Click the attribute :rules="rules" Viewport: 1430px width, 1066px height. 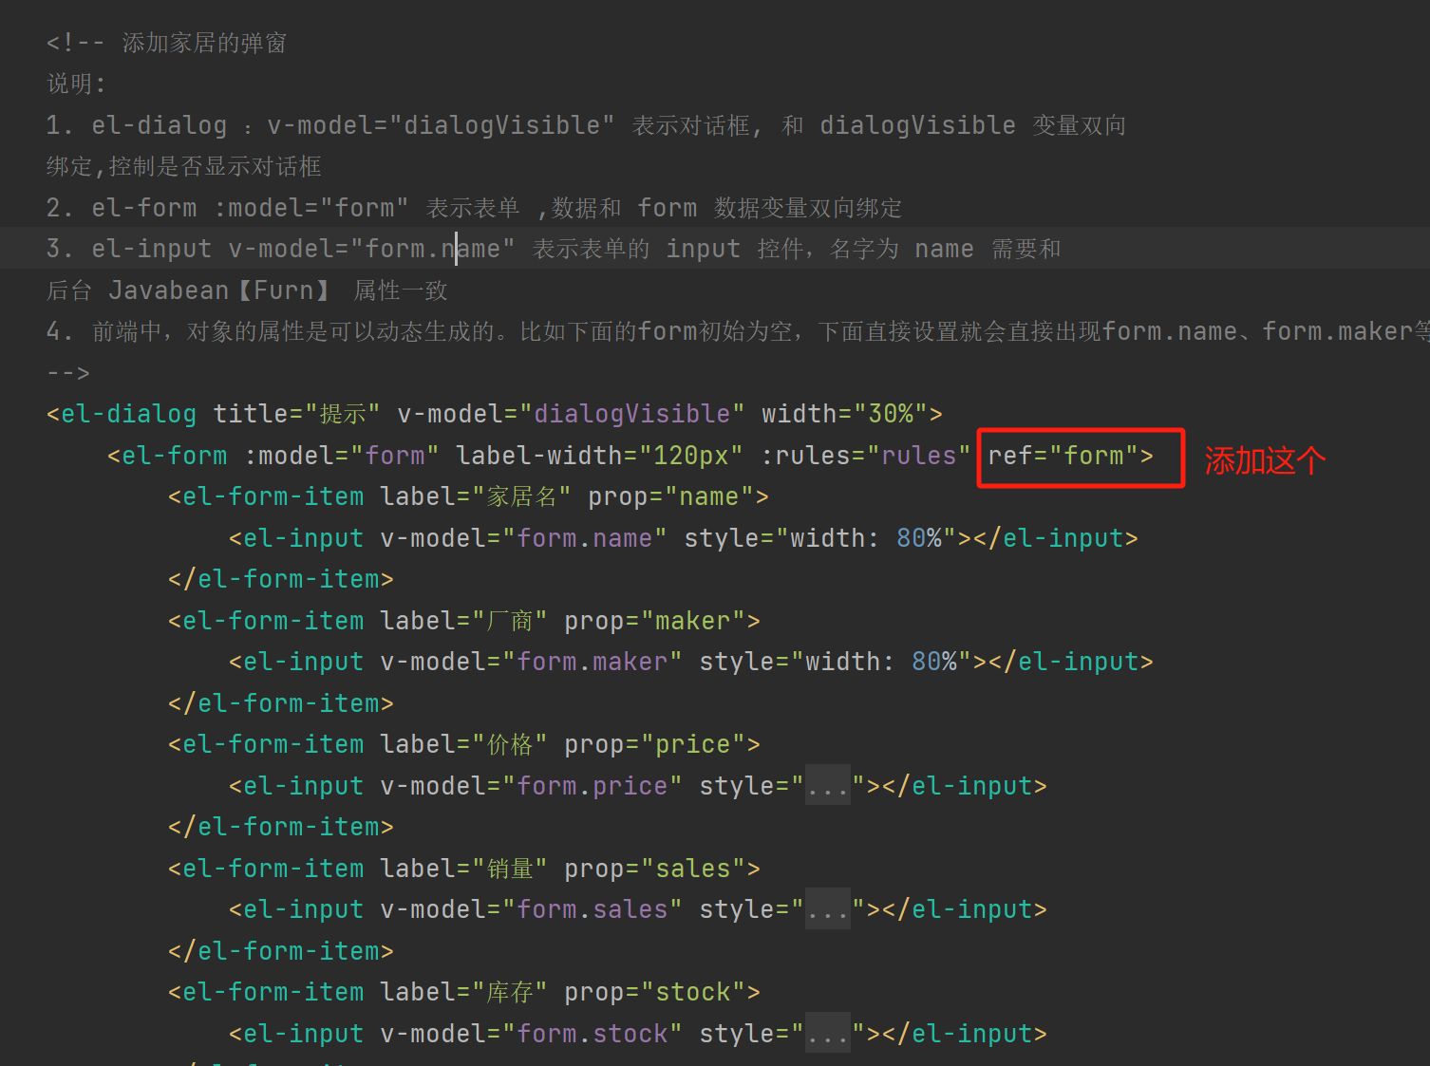(x=867, y=456)
